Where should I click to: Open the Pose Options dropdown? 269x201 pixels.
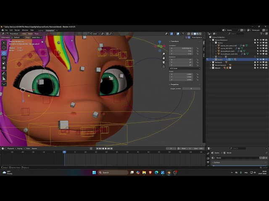pyautogui.click(x=198, y=37)
